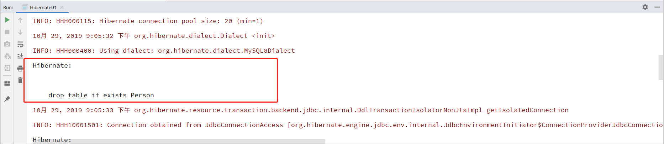Pin the Run tab
The height and width of the screenshot is (144, 664).
[7, 99]
